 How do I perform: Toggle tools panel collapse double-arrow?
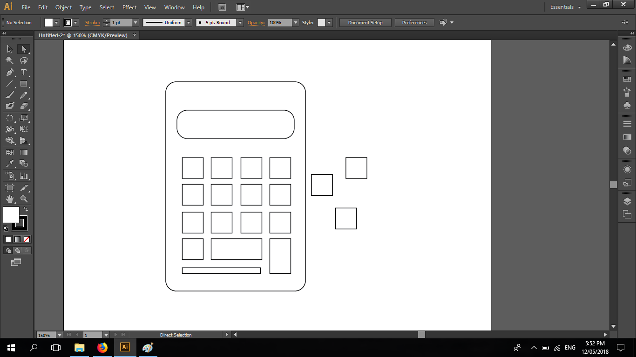tap(4, 34)
